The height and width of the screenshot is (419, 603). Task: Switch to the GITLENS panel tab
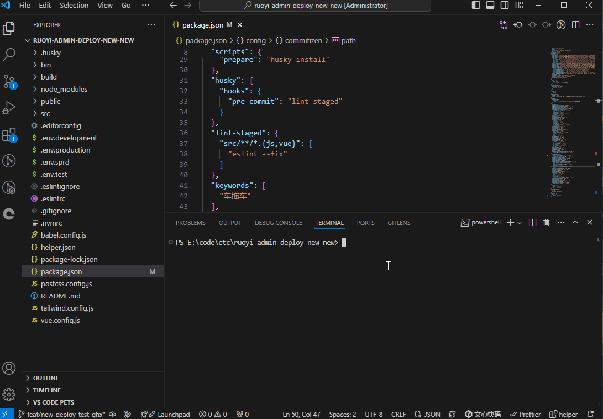point(399,223)
